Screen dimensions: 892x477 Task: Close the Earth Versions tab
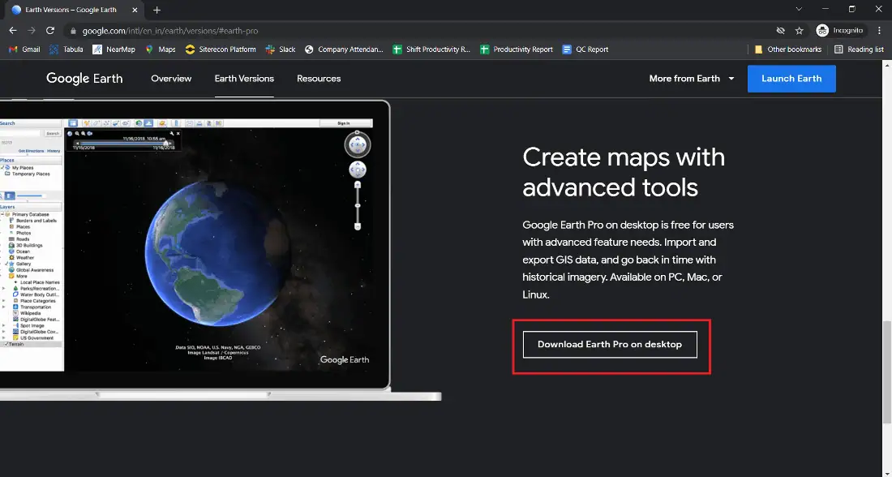(x=135, y=10)
